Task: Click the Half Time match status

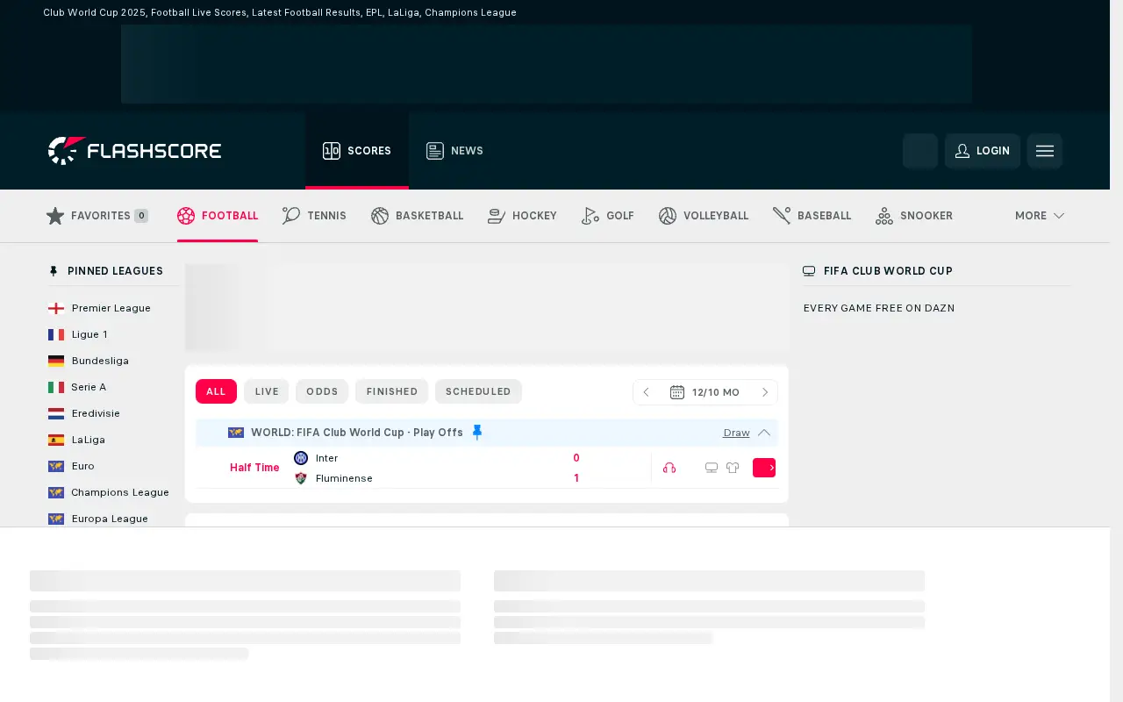Action: tap(254, 468)
